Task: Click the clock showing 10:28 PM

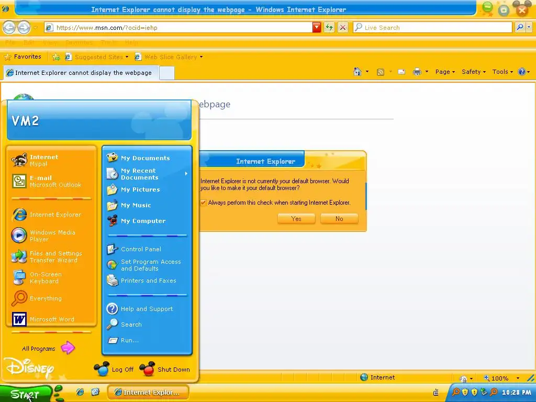Action: 517,393
